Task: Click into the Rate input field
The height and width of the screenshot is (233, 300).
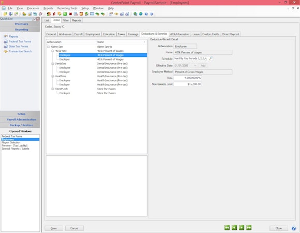Action: coord(188,78)
